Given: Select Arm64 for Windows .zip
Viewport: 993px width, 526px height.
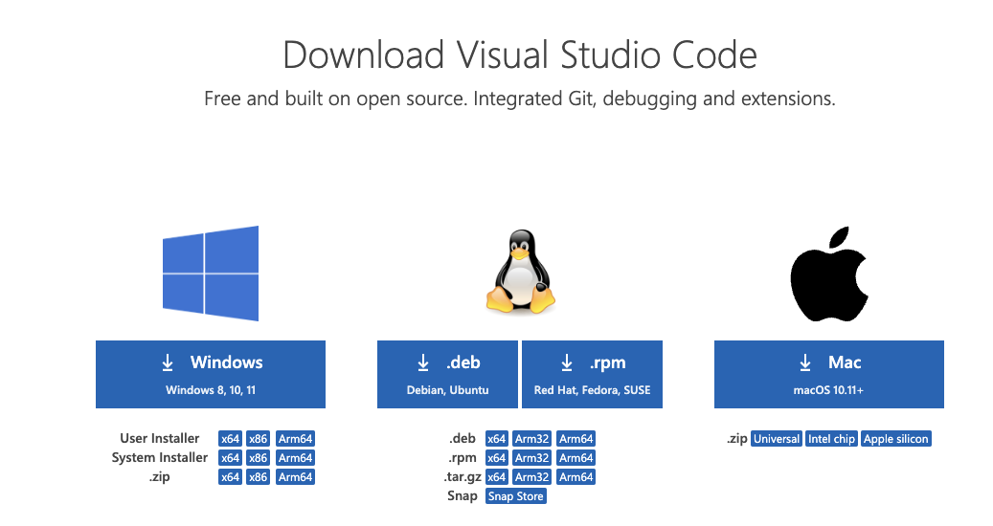Looking at the screenshot, I should [x=295, y=476].
